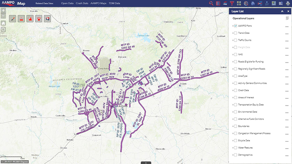Viewport: 292px width, 164px height.
Task: Collapse the Layer List panel
Action: coord(282,11)
